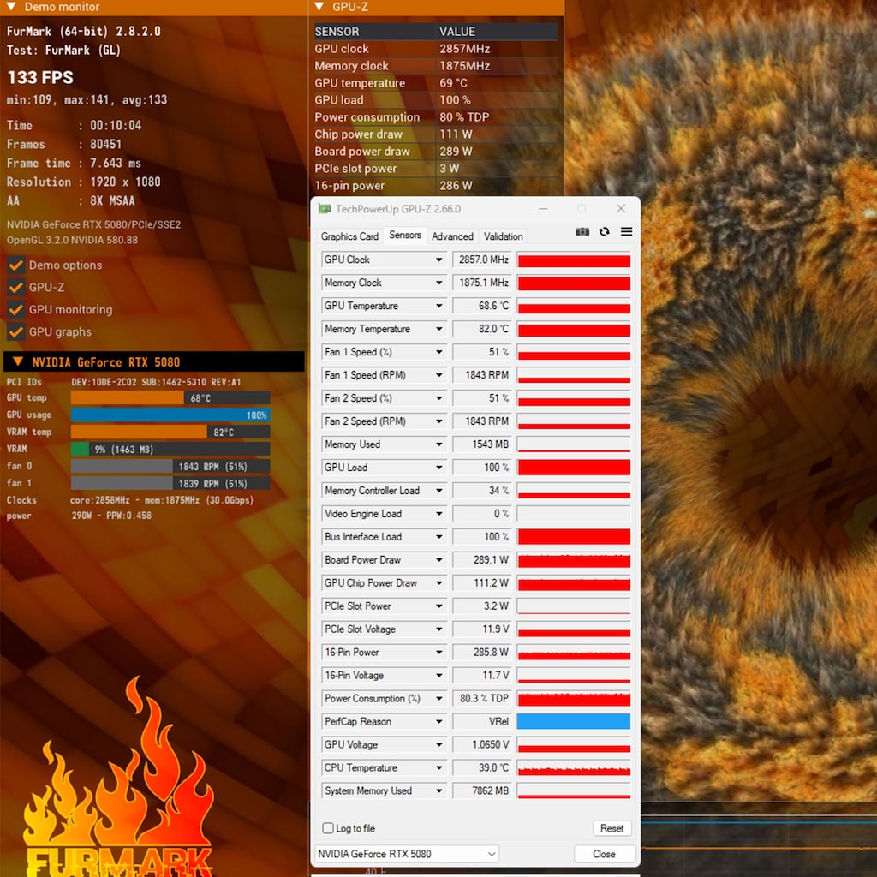Screen dimensions: 877x877
Task: Open the NVIDIA GeForce RTX 5080 device dropdown
Action: click(407, 854)
